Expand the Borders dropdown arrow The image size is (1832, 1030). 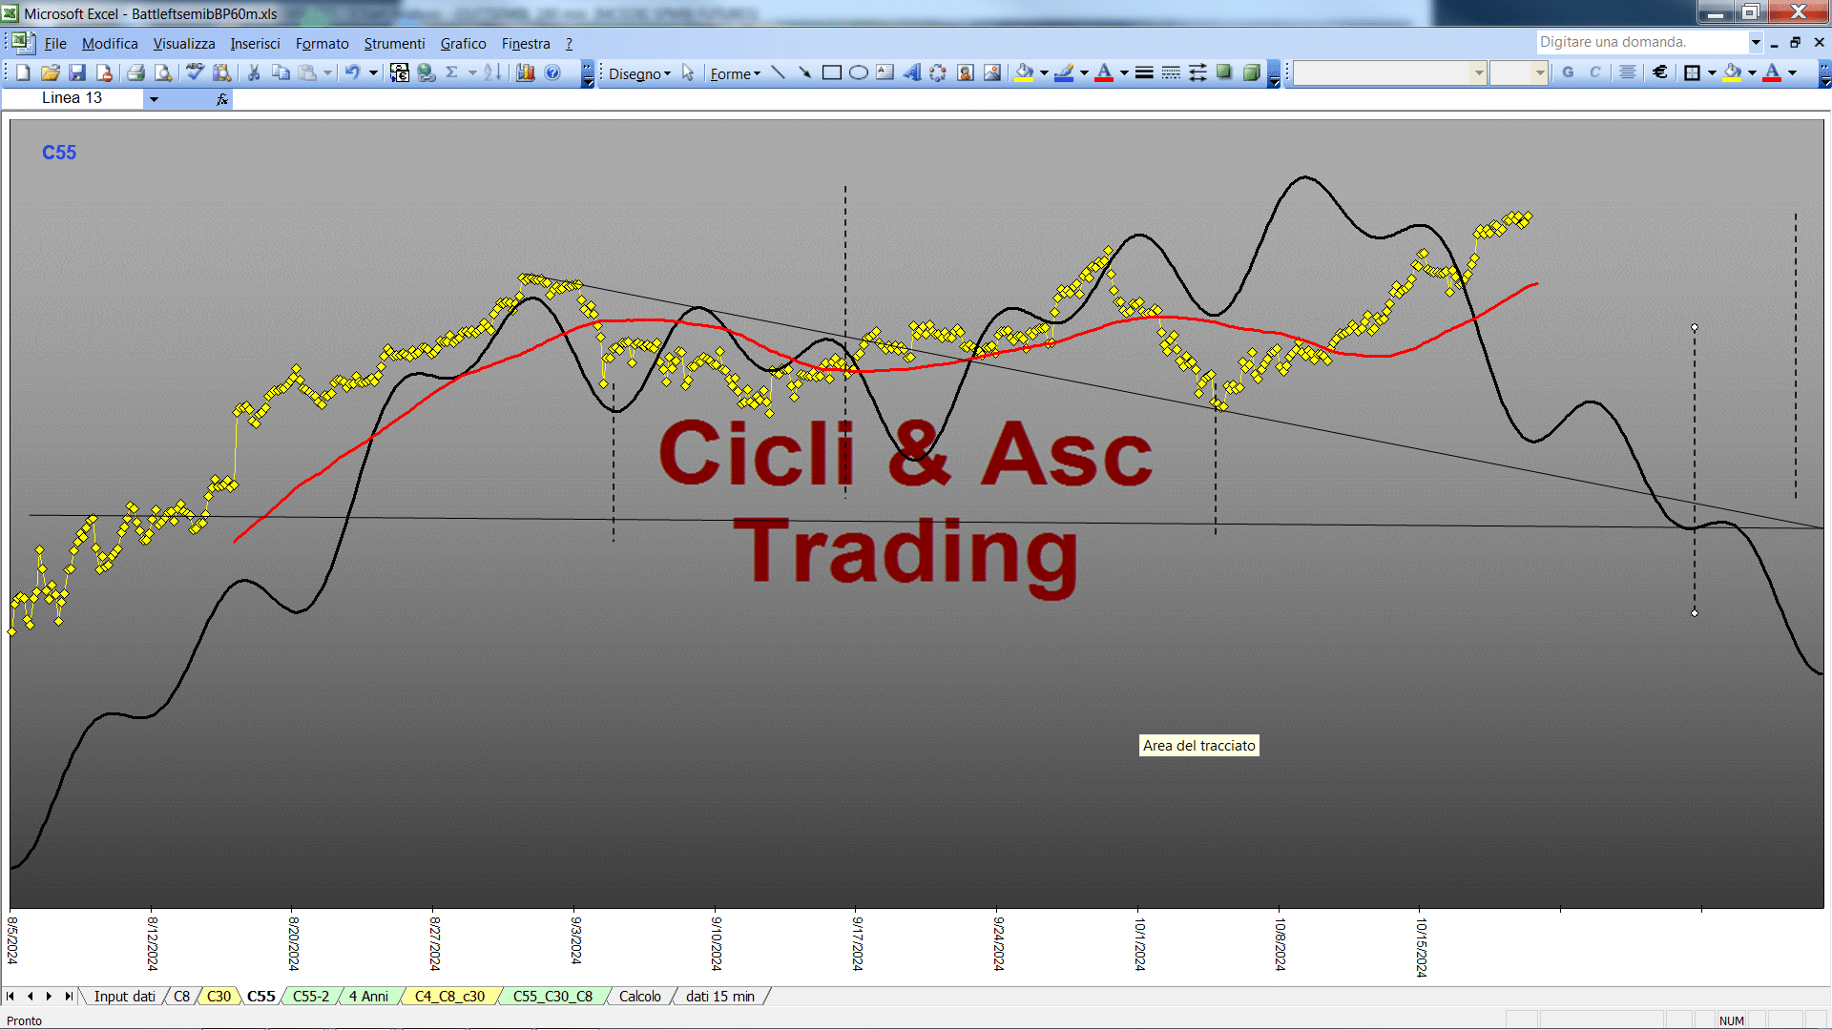[x=1712, y=72]
